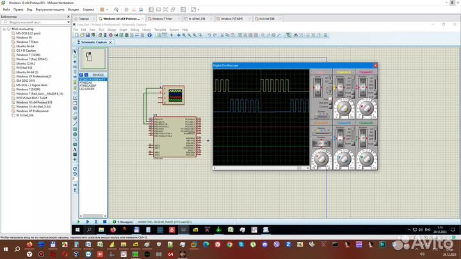This screenshot has height=259, width=461.
Task: Open Firefox from the Windows taskbar
Action: tap(113, 229)
